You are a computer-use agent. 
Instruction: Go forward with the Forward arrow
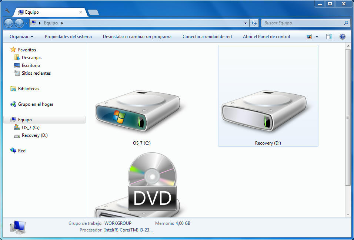click(19, 23)
